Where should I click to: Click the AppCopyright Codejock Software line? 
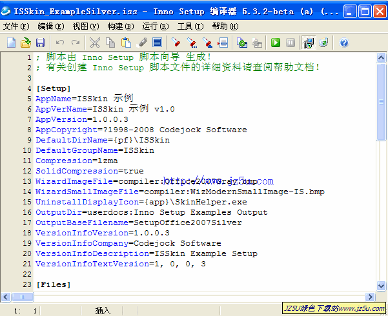141,130
